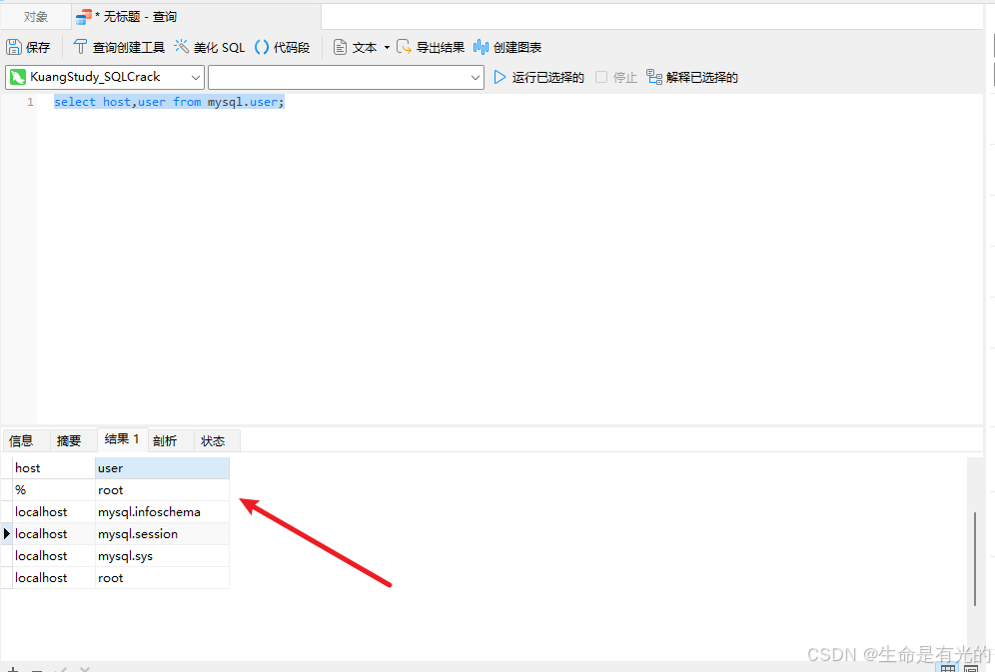Select the % host cell
Screen dimensions: 995x672
click(x=54, y=490)
